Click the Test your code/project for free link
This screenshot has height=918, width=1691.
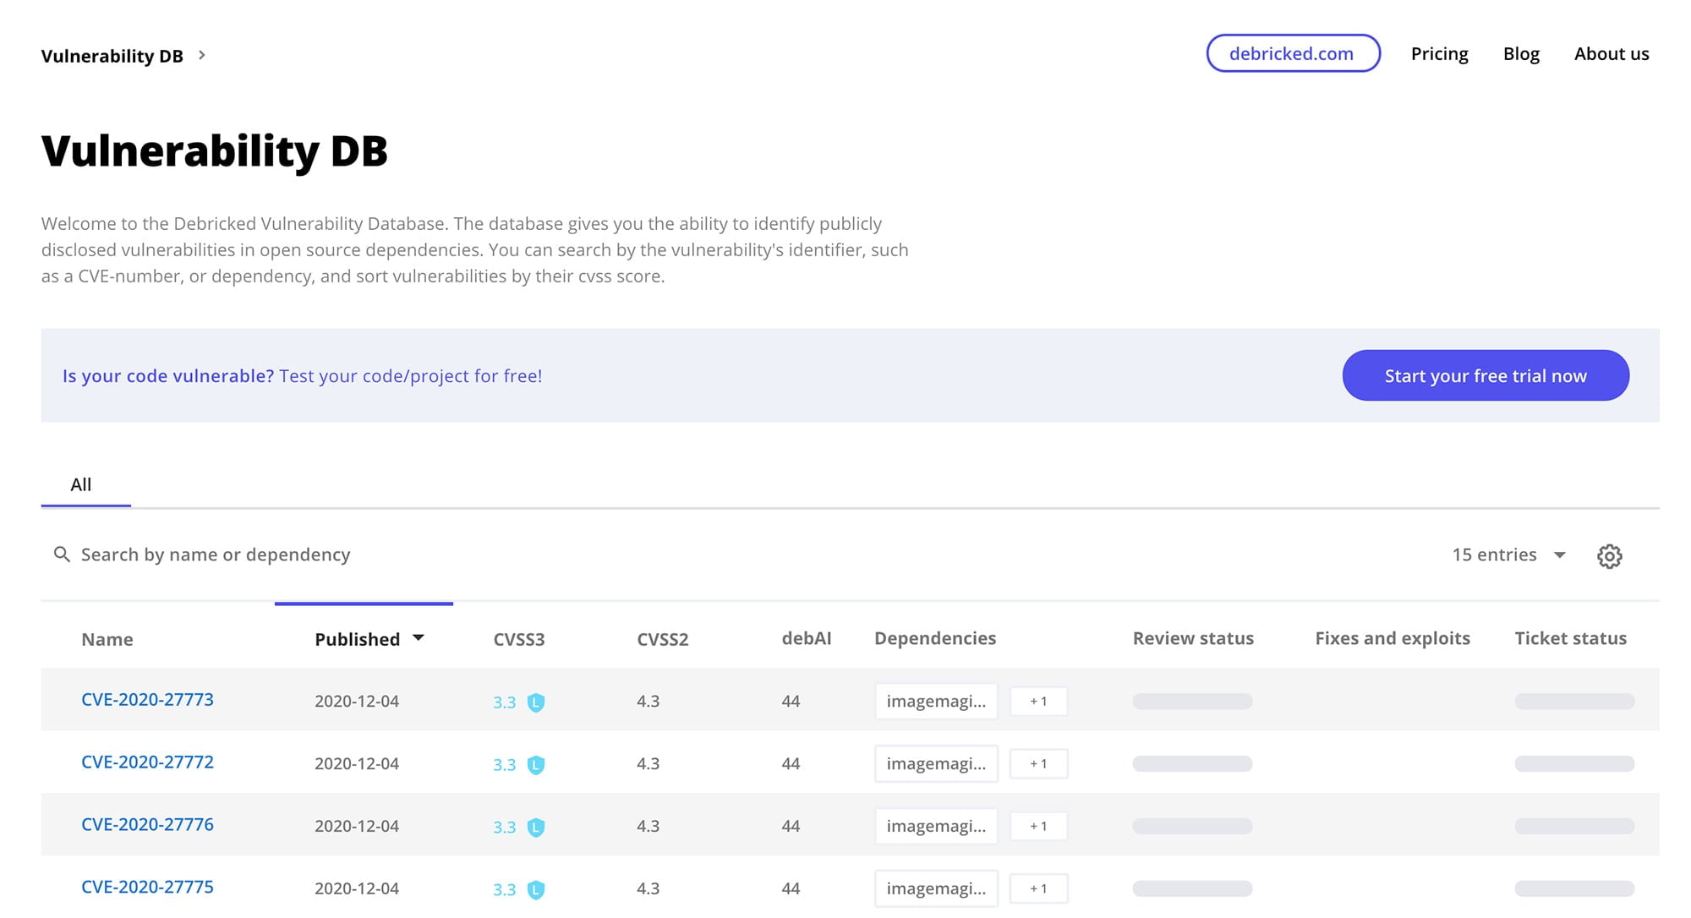[410, 374]
